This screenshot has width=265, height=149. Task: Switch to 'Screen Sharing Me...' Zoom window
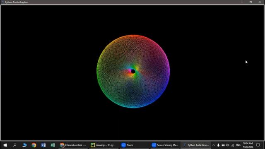[x=165, y=145]
